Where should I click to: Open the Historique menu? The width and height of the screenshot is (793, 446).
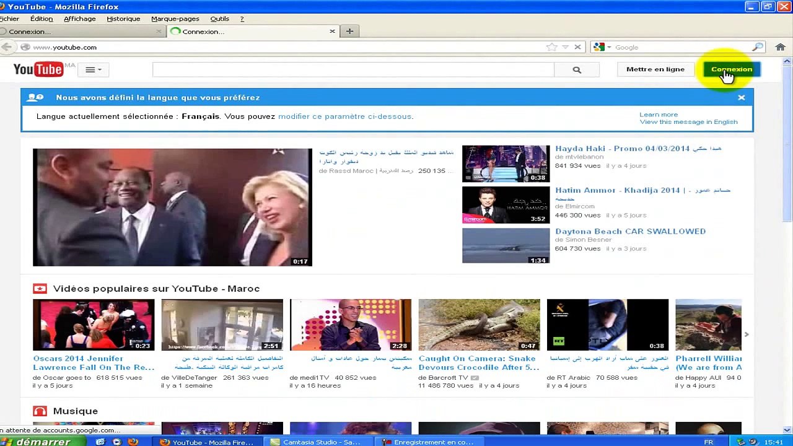click(123, 19)
